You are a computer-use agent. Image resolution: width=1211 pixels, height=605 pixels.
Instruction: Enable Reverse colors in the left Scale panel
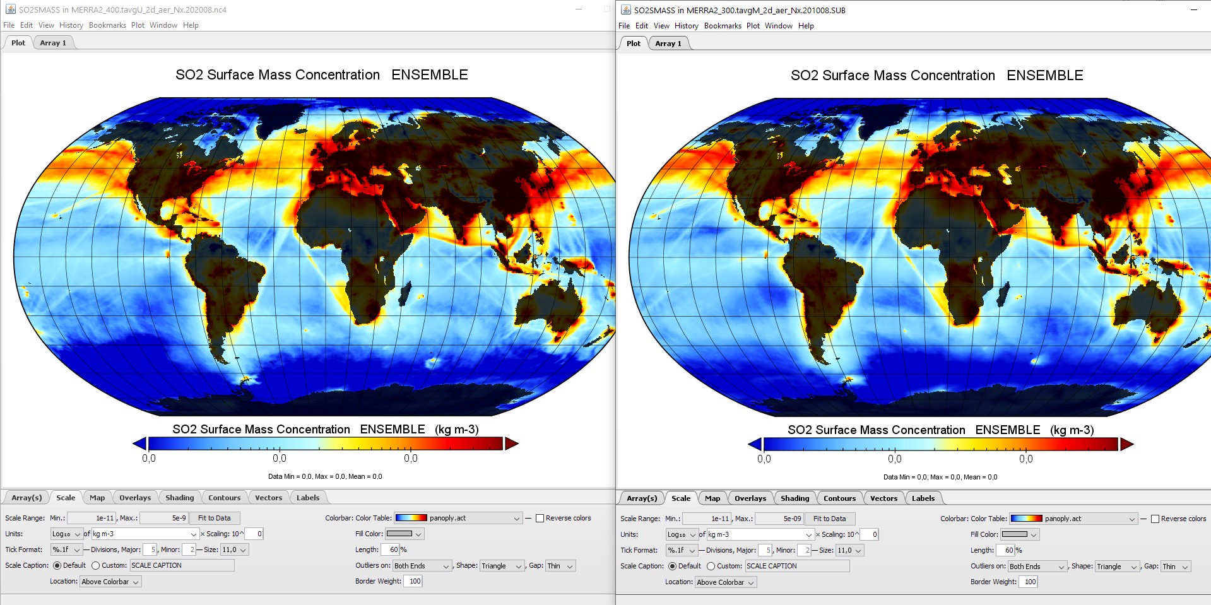pos(541,518)
